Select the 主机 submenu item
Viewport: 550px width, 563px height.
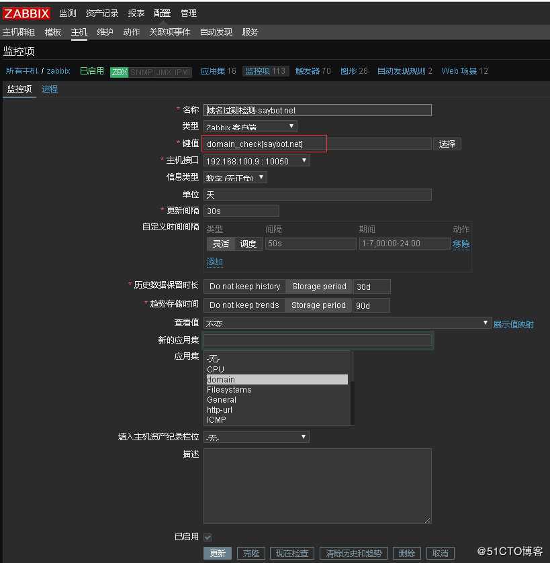click(x=79, y=32)
